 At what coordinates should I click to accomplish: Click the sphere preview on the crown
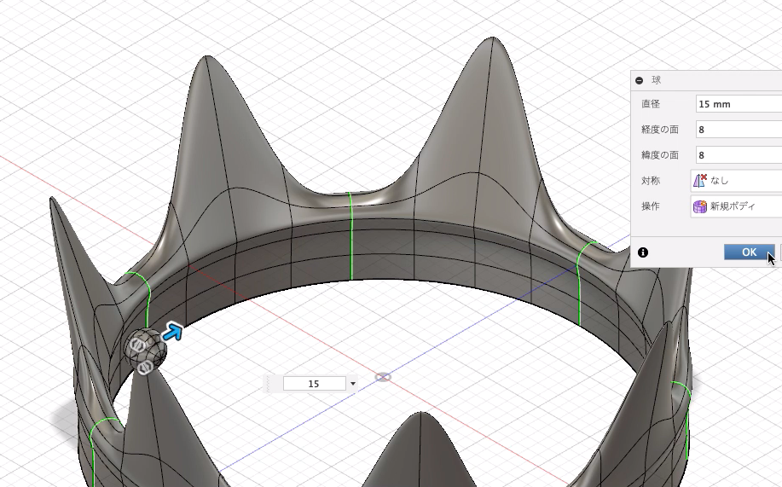(146, 350)
